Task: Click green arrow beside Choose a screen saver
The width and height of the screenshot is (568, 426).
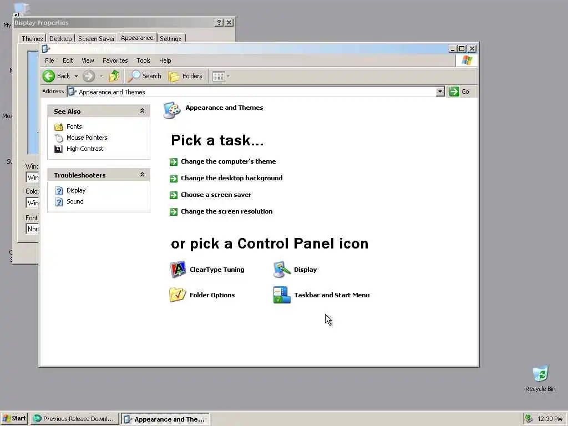Action: pos(174,195)
